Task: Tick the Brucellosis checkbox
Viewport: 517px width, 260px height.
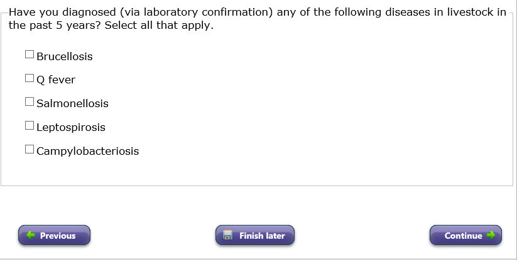Action: [30, 55]
